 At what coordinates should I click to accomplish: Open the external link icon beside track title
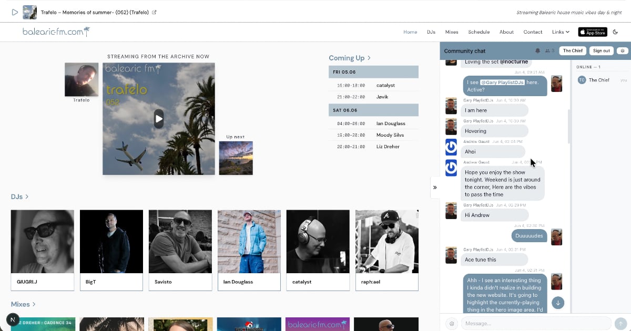pos(154,12)
